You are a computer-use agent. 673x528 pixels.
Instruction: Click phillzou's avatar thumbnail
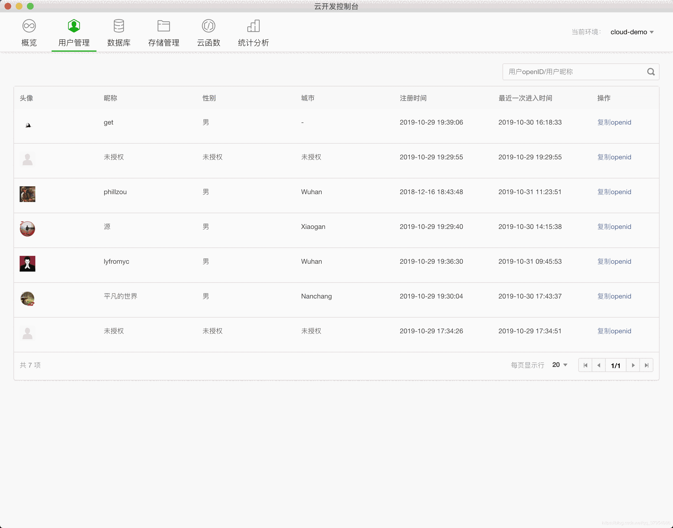27,194
